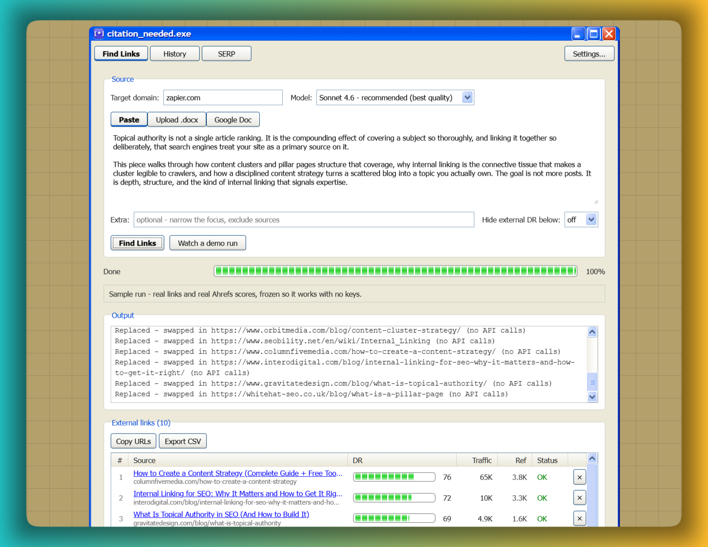Sort by the Status column header

[550, 460]
